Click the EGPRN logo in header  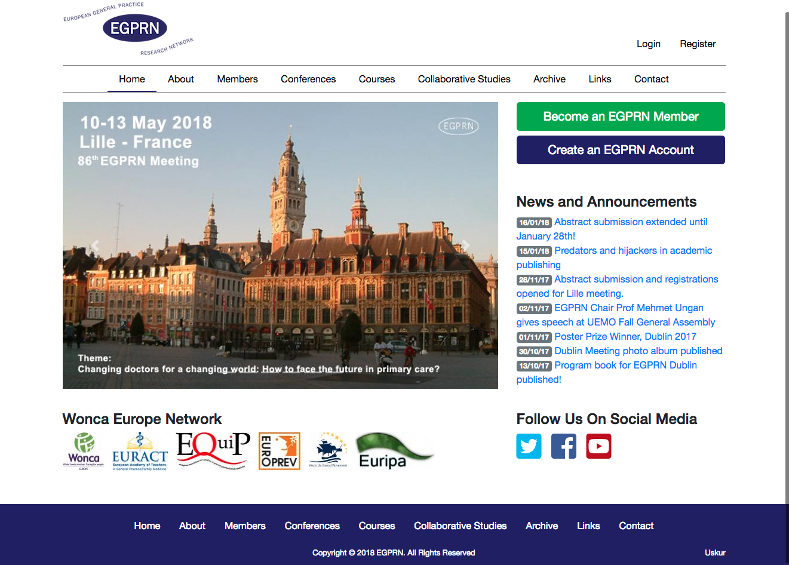click(134, 29)
